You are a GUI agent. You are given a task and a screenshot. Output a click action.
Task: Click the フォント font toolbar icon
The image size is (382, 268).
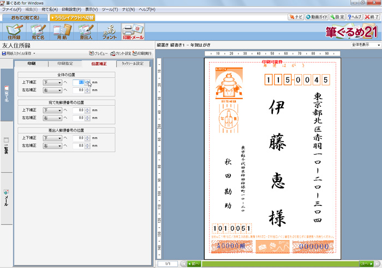pyautogui.click(x=110, y=32)
